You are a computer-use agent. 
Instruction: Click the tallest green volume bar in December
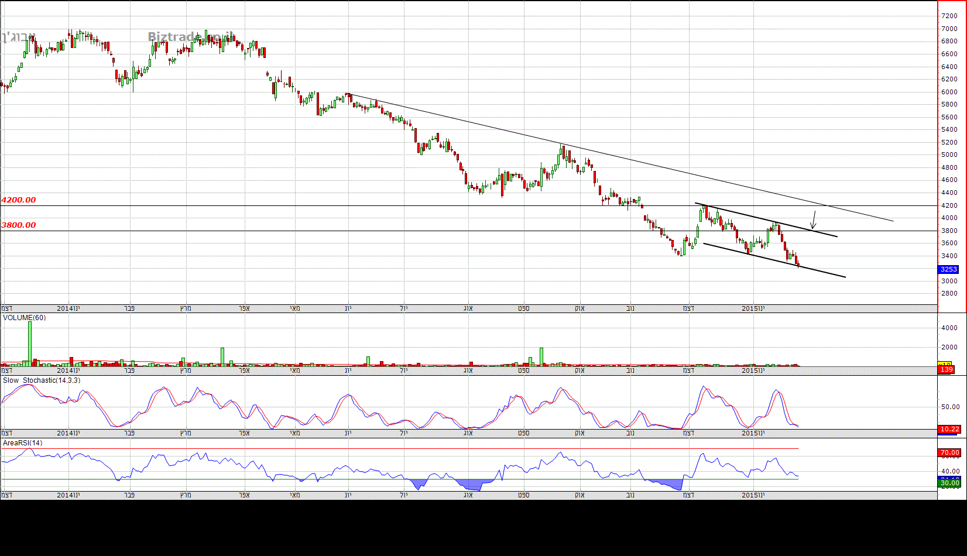30,342
